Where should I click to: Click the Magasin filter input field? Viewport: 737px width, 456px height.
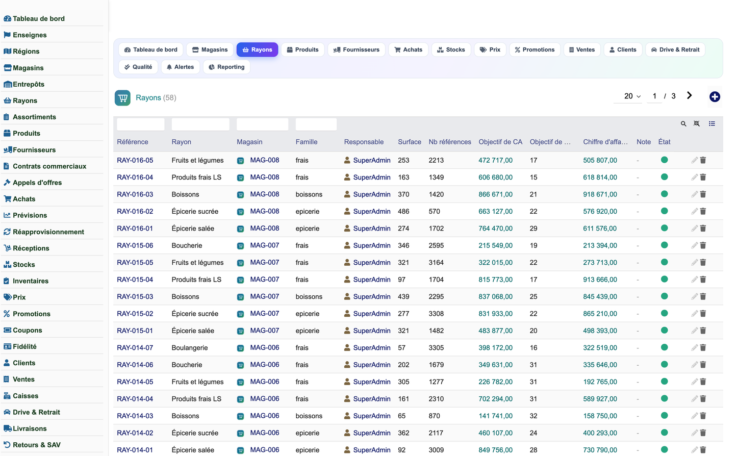point(263,124)
